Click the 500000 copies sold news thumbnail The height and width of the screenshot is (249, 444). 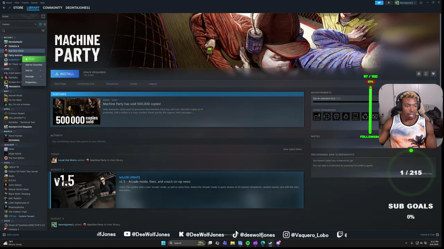click(76, 111)
